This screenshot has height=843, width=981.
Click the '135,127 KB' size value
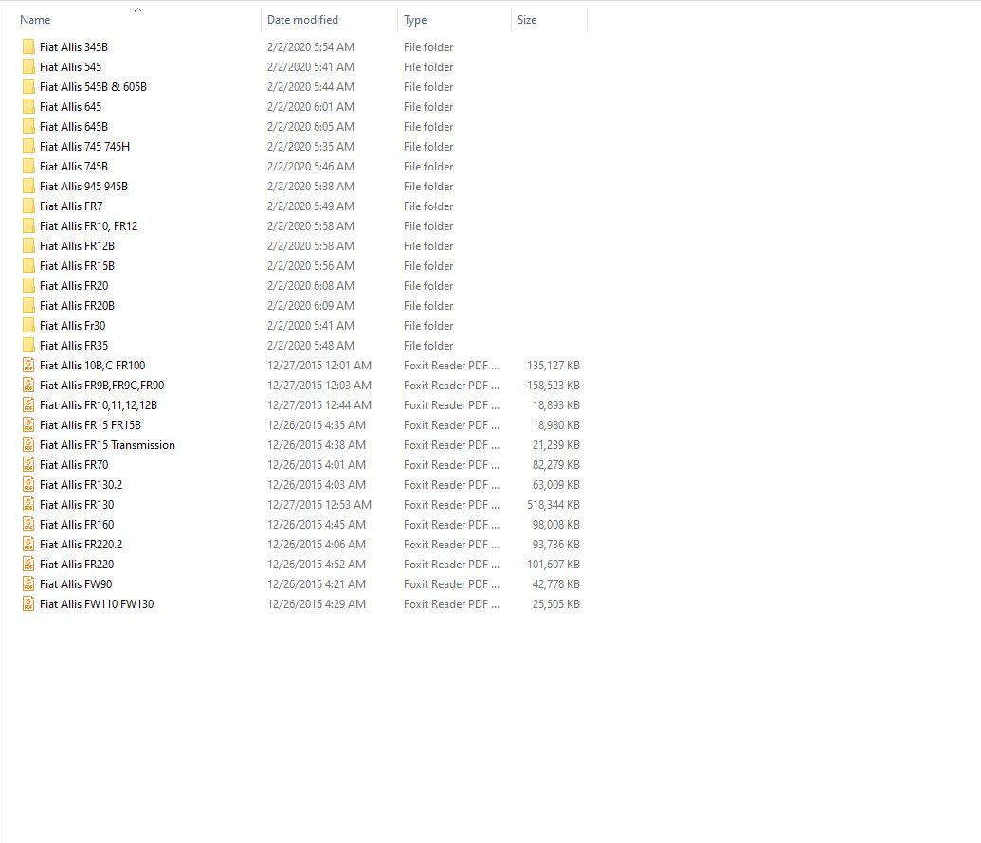point(554,366)
